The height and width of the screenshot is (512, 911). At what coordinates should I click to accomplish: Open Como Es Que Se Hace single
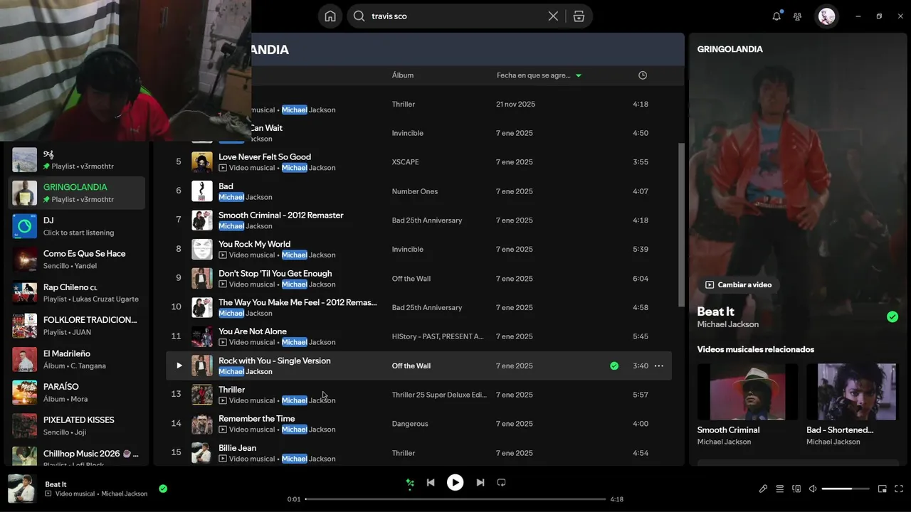point(77,260)
